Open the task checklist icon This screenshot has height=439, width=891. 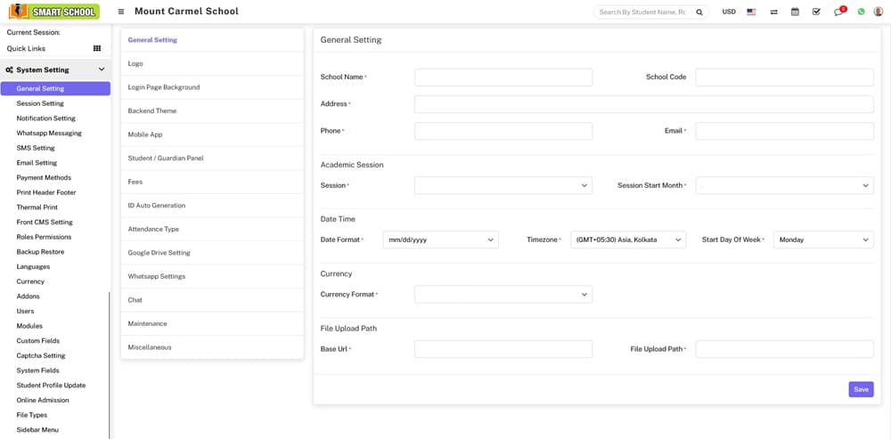coord(816,12)
